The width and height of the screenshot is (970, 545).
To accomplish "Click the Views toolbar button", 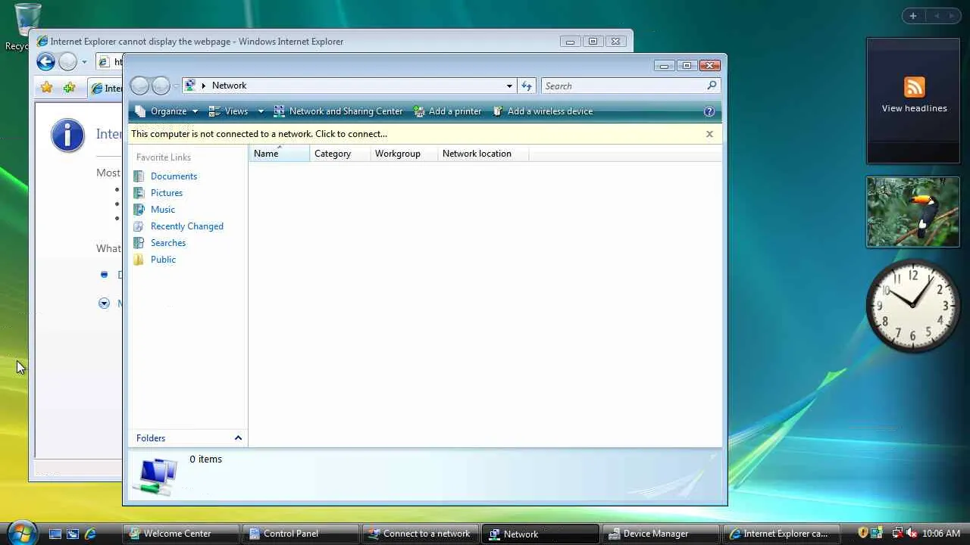I will 228,111.
